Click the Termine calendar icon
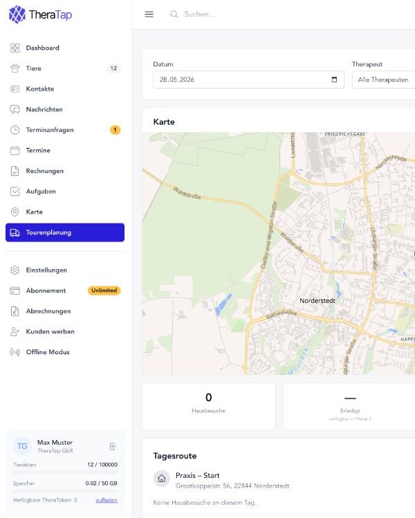The height and width of the screenshot is (518, 415). click(x=15, y=150)
